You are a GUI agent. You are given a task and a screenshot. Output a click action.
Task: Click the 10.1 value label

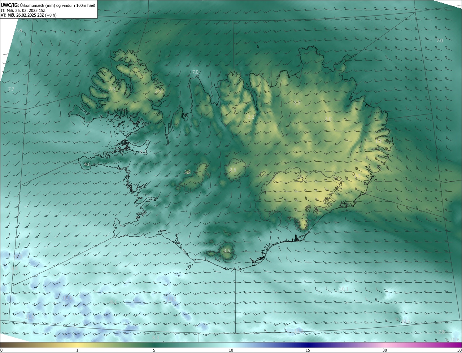[344, 289]
